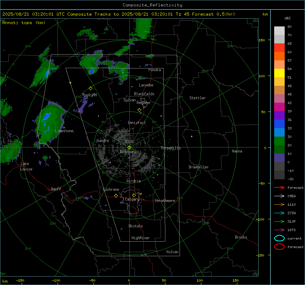The image size is (305, 285).
Task: Click the dBZ legend heading
Action: pyautogui.click(x=287, y=18)
